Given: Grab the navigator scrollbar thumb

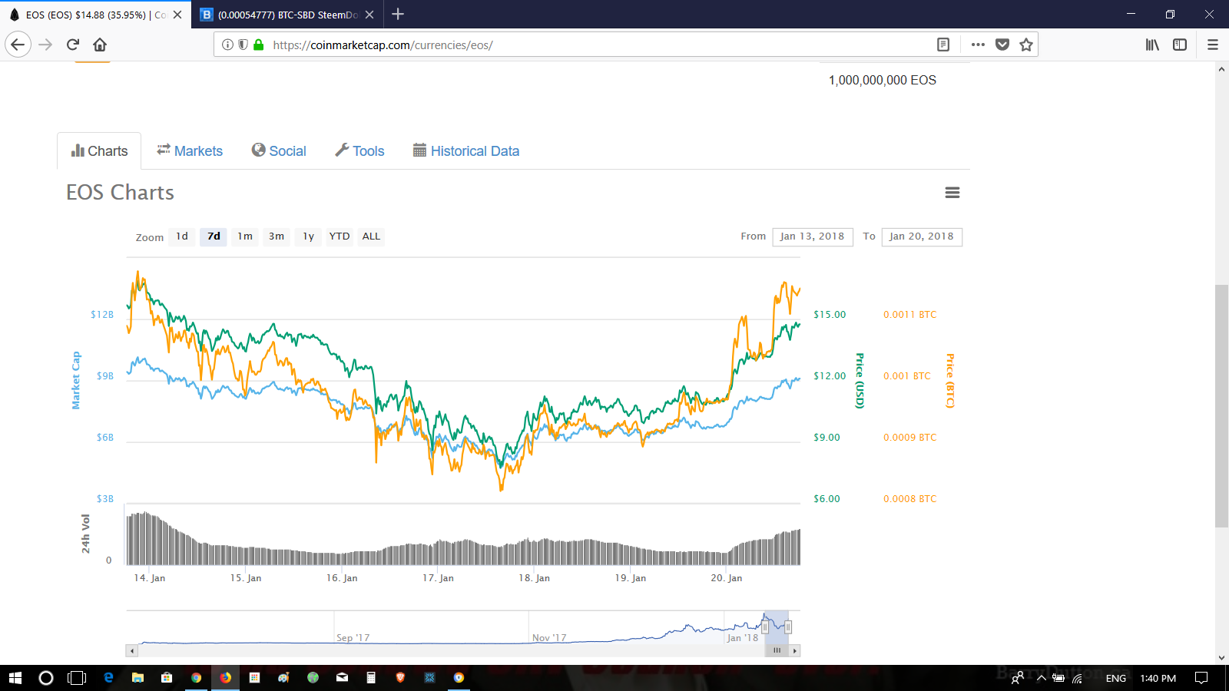Looking at the screenshot, I should (777, 651).
